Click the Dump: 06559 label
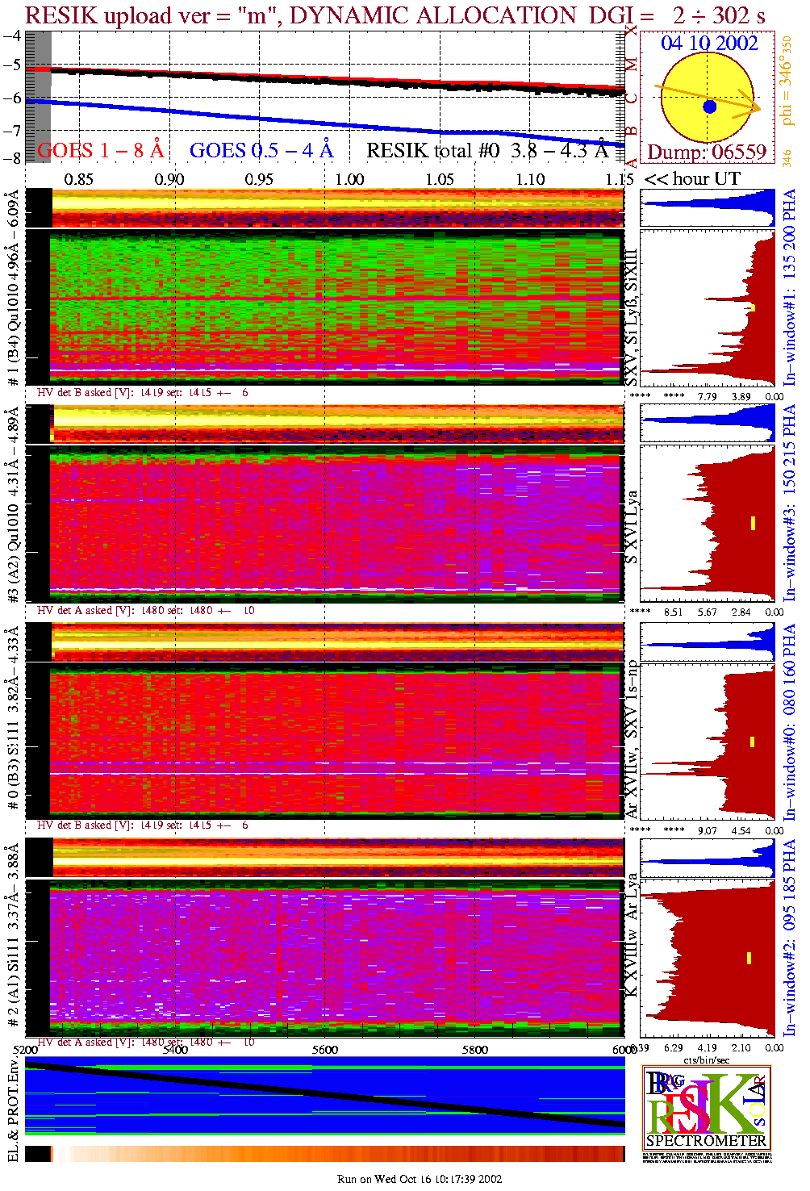Image resolution: width=810 pixels, height=1191 pixels. pos(706,152)
